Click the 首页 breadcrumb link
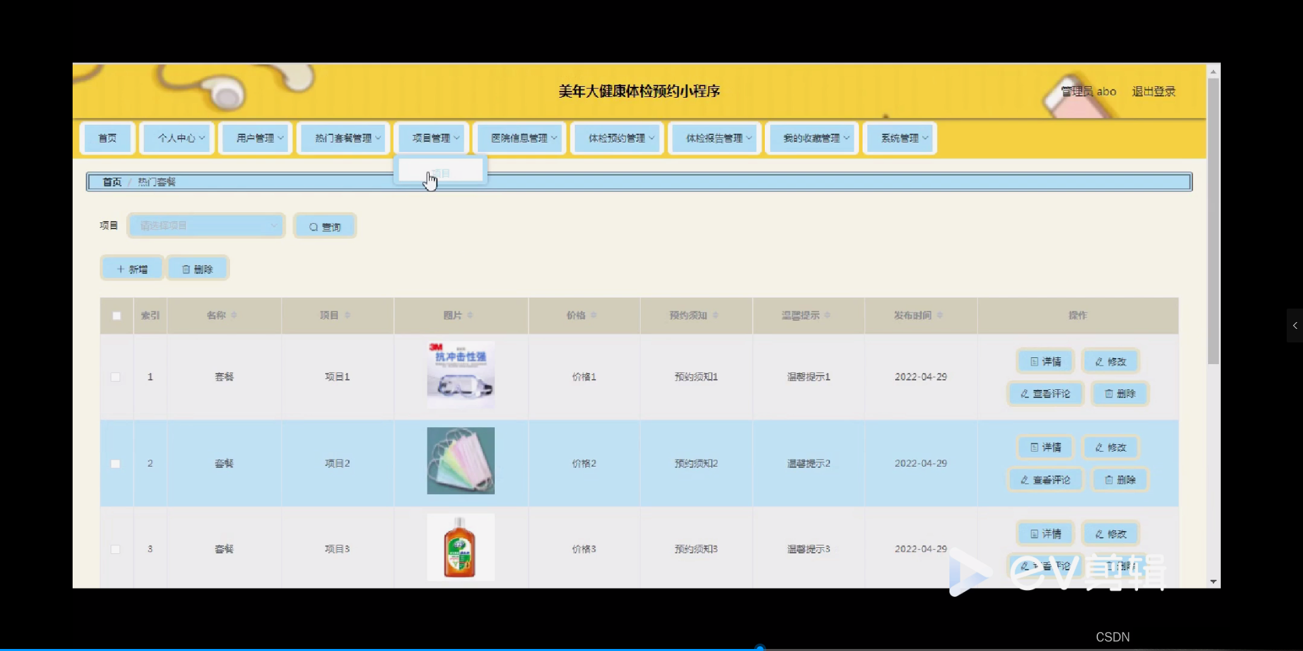The height and width of the screenshot is (651, 1303). point(111,182)
